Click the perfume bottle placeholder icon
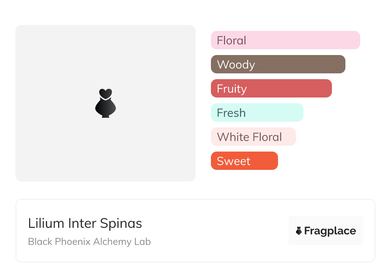Image resolution: width=391 pixels, height=278 pixels. tap(105, 107)
